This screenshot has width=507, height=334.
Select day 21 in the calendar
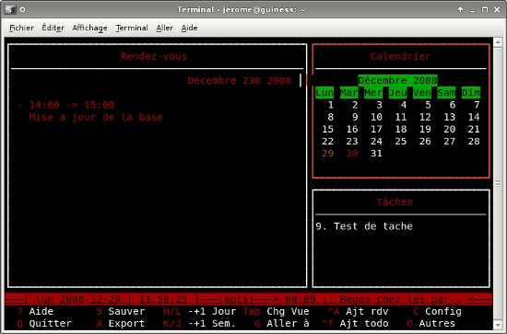tap(474, 129)
